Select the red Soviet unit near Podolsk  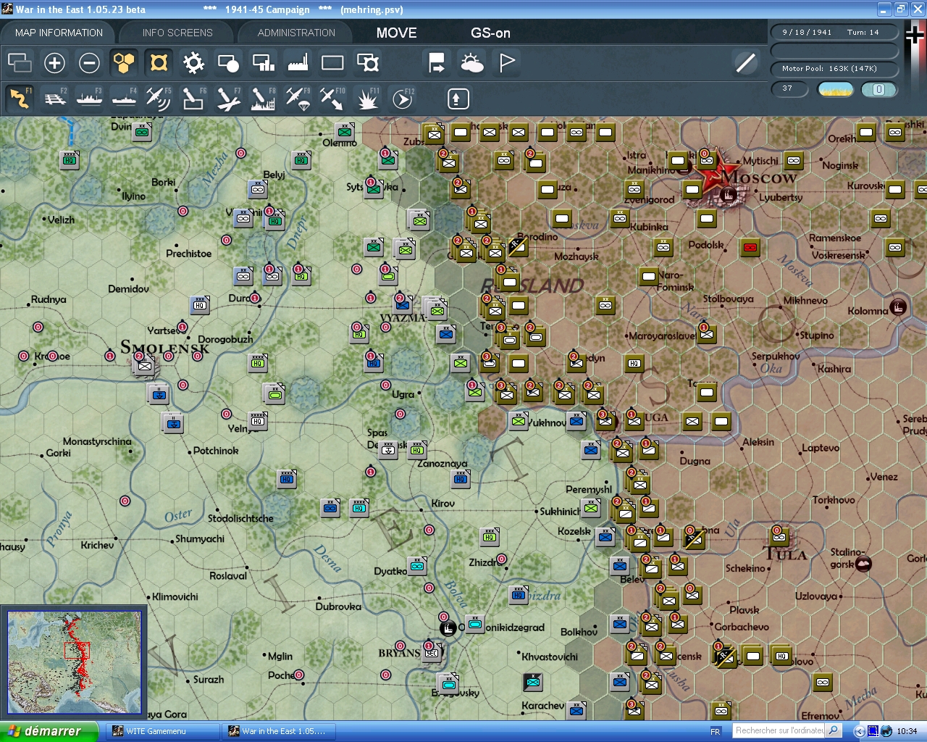click(x=750, y=248)
